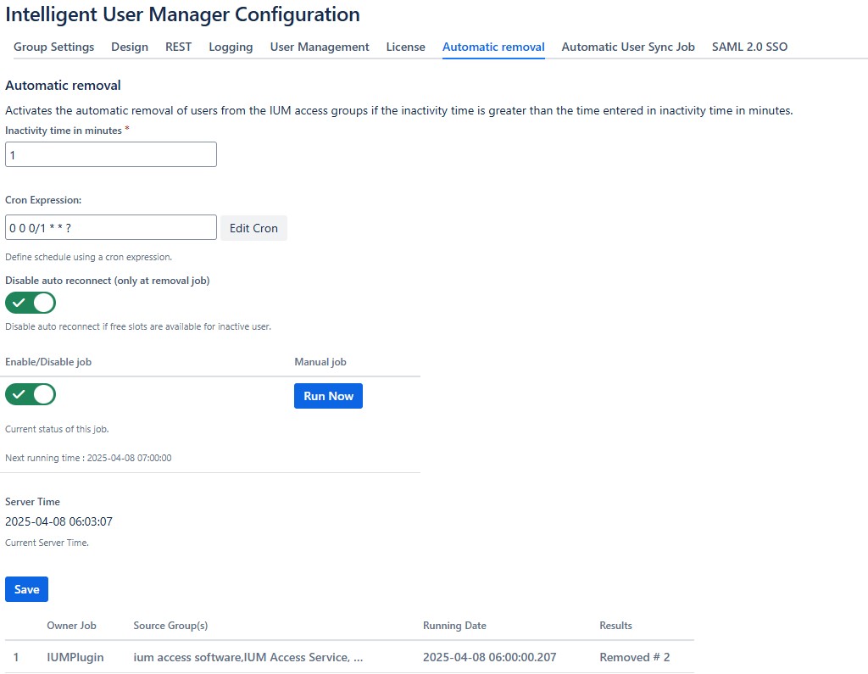Toggle the Enable/Disable job switch
Image resolution: width=868 pixels, height=674 pixels.
click(31, 394)
